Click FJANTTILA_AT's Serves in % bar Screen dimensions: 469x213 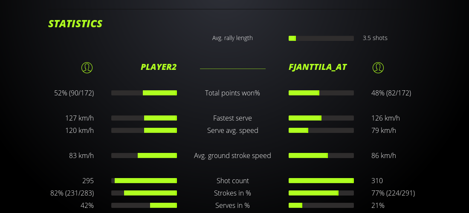point(321,205)
